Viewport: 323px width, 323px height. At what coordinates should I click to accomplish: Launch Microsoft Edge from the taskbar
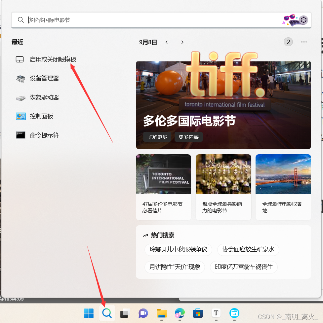[x=180, y=313]
